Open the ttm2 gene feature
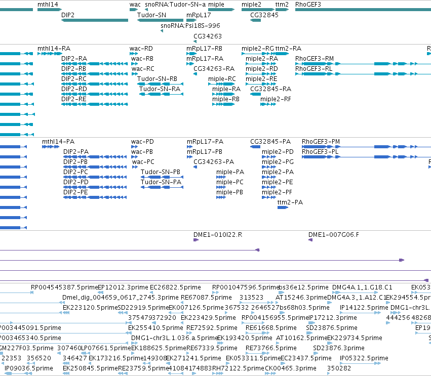Viewport: 431px width, 376px height. click(282, 10)
